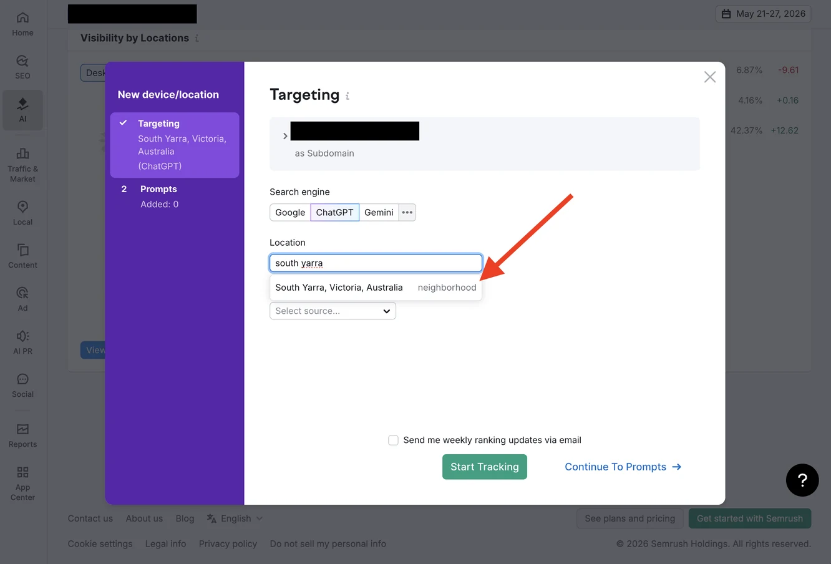
Task: Open date range May 21-27, 2026
Action: coord(763,14)
